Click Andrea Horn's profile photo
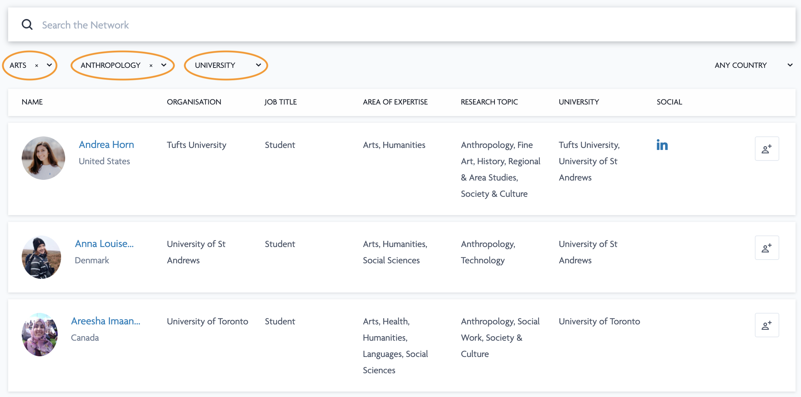 pos(43,158)
